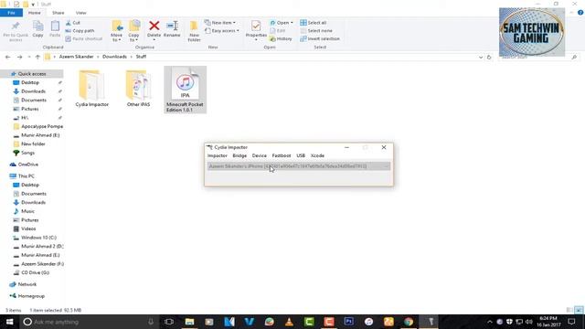Open Music under This PC

pos(27,211)
